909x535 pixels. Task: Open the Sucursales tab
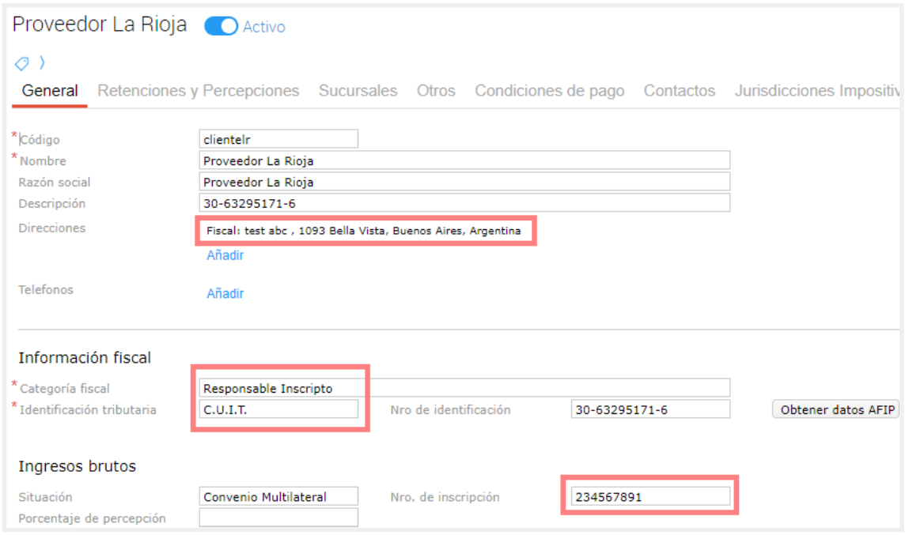[x=358, y=91]
